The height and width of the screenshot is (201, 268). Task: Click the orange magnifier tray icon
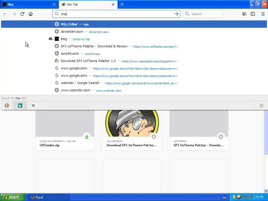pos(249,197)
